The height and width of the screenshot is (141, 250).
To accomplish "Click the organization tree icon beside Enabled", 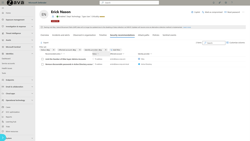I will [x=53, y=17].
